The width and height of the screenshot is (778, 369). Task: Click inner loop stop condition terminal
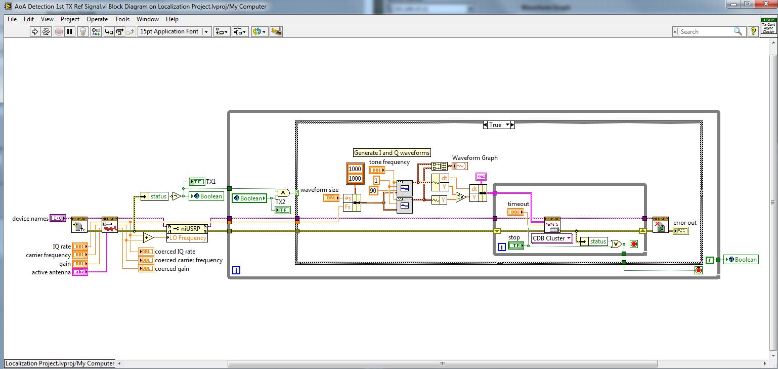pos(634,243)
